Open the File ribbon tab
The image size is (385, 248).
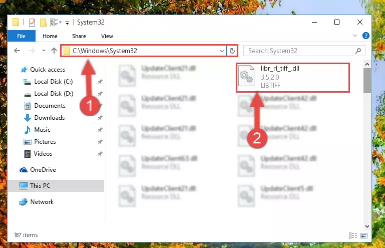point(22,36)
